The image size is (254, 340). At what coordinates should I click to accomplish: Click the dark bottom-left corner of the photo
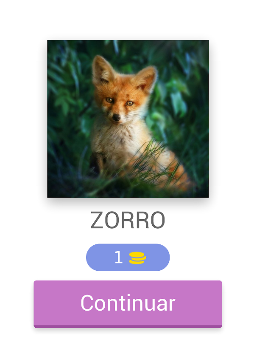click(56, 189)
